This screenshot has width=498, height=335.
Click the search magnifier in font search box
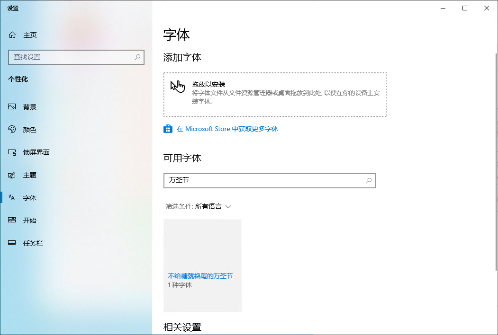point(368,181)
